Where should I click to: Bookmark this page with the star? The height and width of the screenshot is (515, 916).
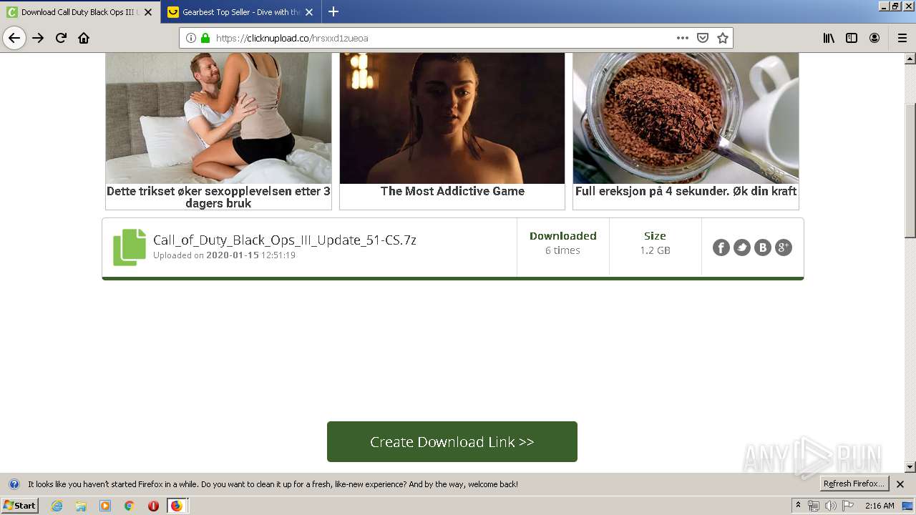[x=723, y=38]
